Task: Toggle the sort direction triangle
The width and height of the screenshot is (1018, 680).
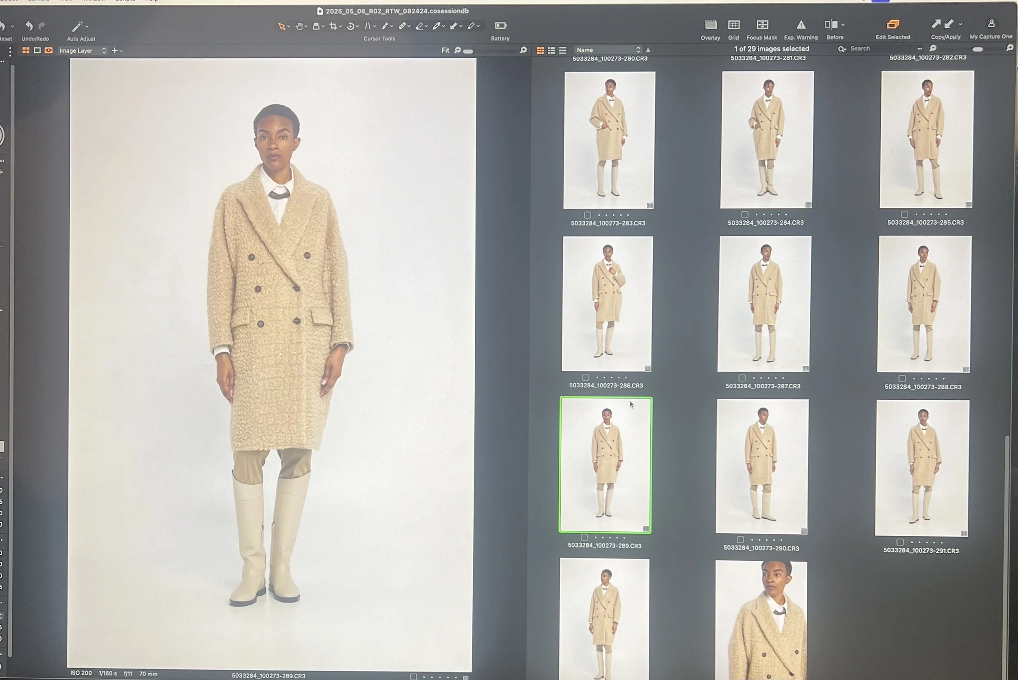Action: pyautogui.click(x=648, y=50)
